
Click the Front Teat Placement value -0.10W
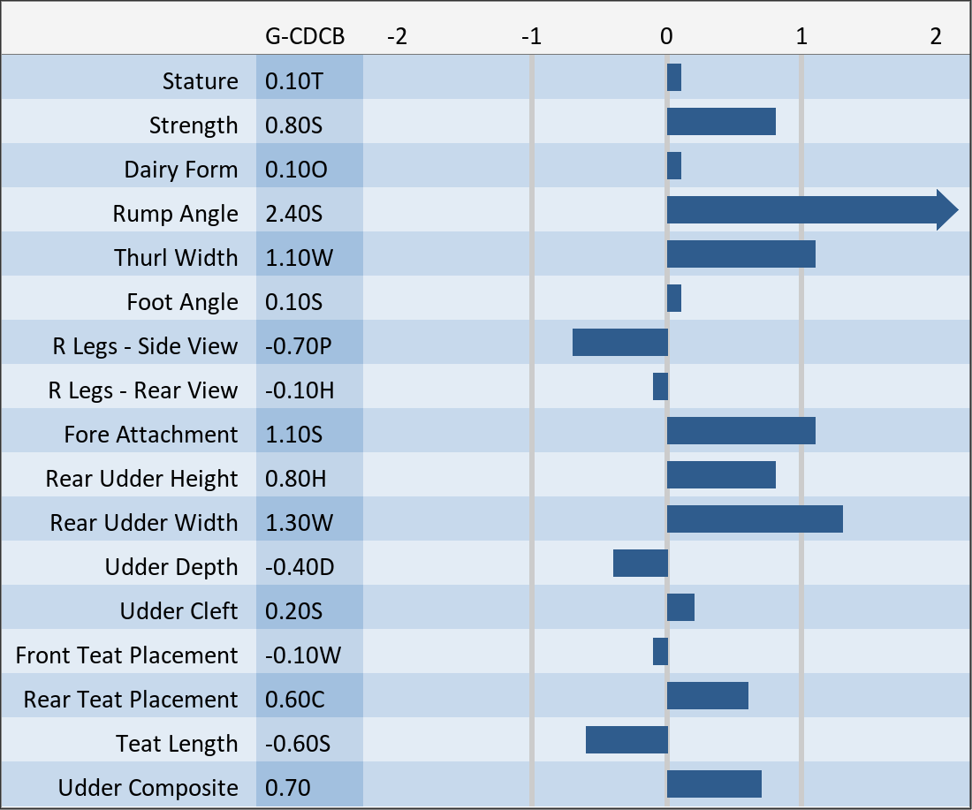point(302,655)
